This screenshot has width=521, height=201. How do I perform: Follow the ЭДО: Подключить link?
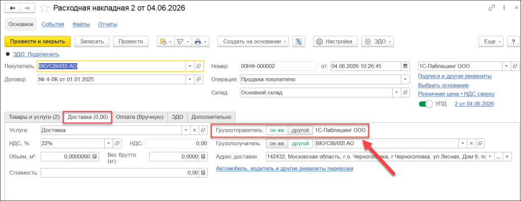(x=36, y=54)
